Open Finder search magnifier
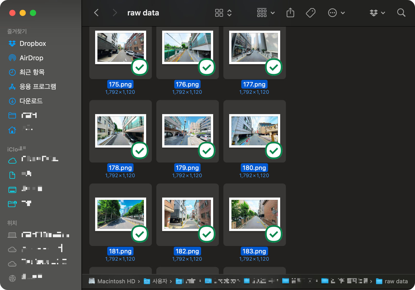Image resolution: width=415 pixels, height=290 pixels. click(x=401, y=13)
